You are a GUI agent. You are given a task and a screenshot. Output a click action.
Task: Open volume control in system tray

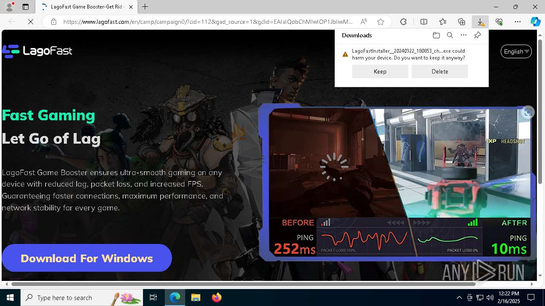click(x=490, y=297)
